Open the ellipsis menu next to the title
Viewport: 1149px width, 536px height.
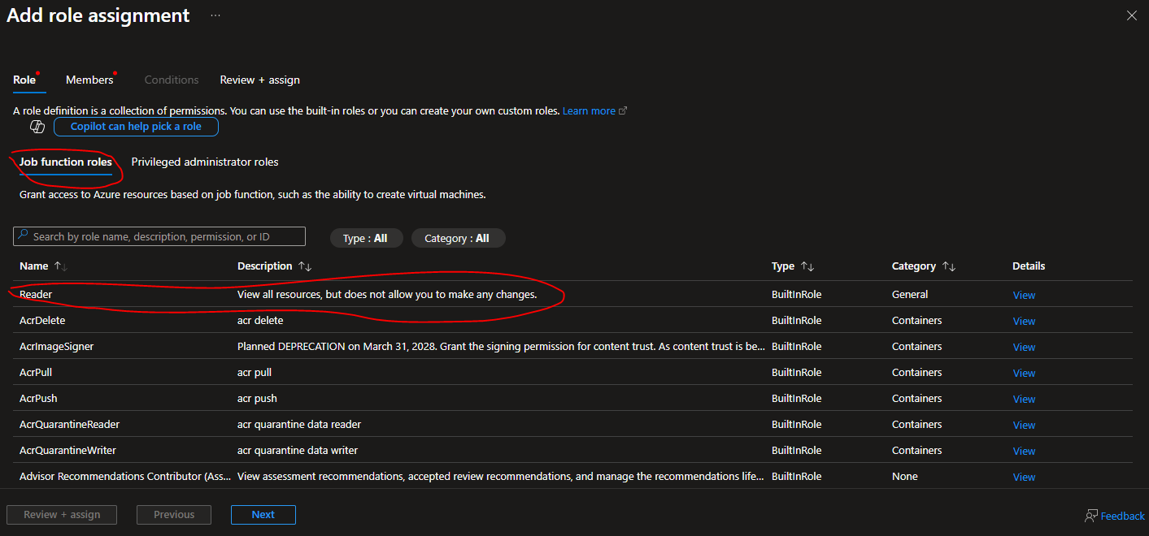click(x=215, y=15)
